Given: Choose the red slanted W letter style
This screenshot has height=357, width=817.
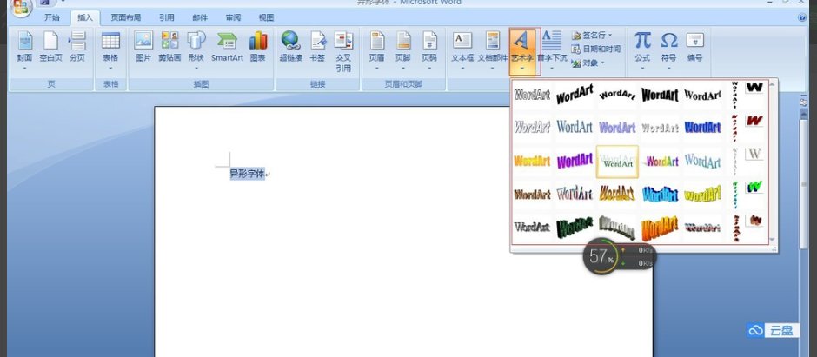Looking at the screenshot, I should point(754,121).
